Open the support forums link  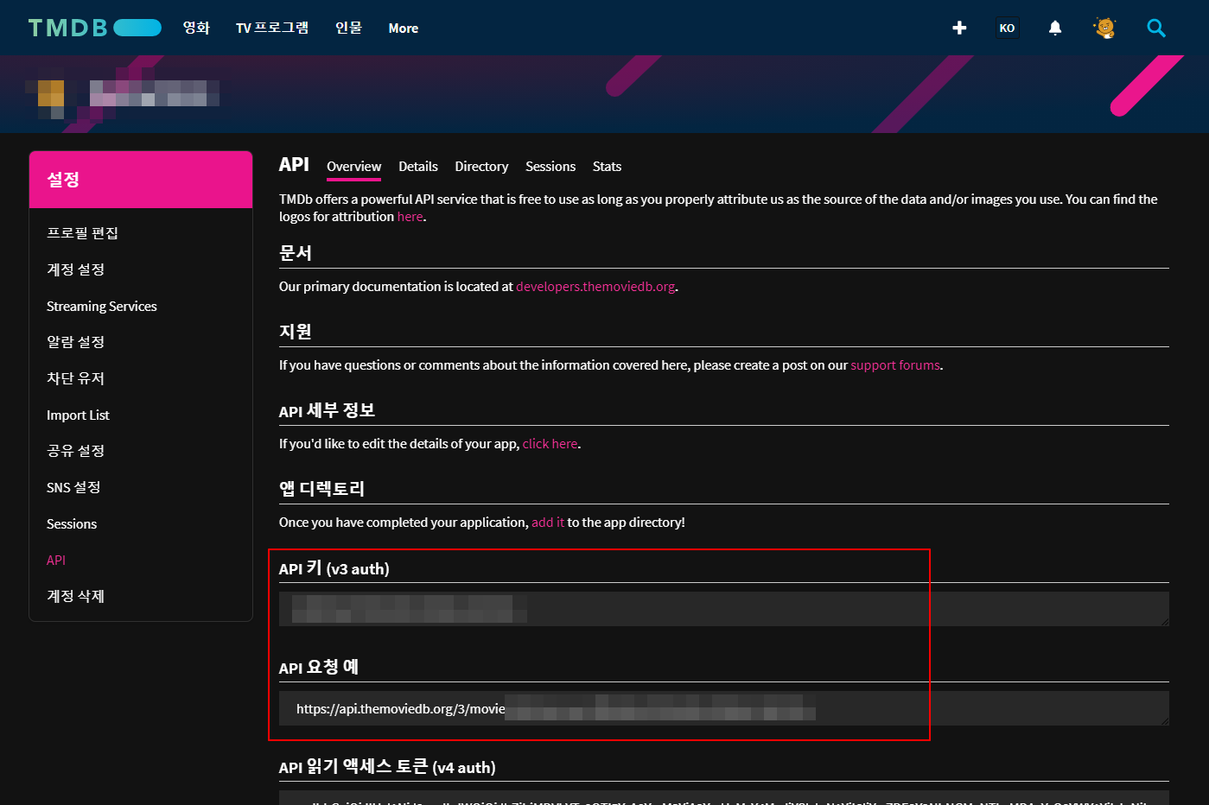895,365
